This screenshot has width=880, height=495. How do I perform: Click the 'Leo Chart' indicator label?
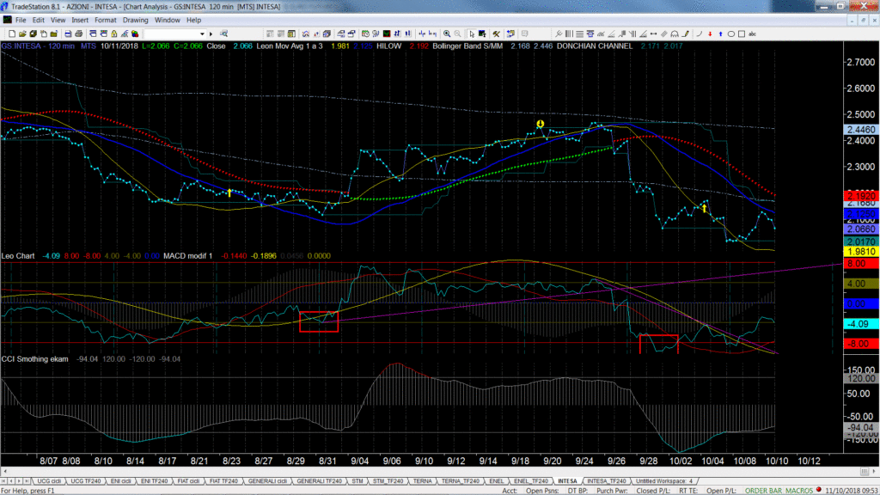(x=18, y=256)
